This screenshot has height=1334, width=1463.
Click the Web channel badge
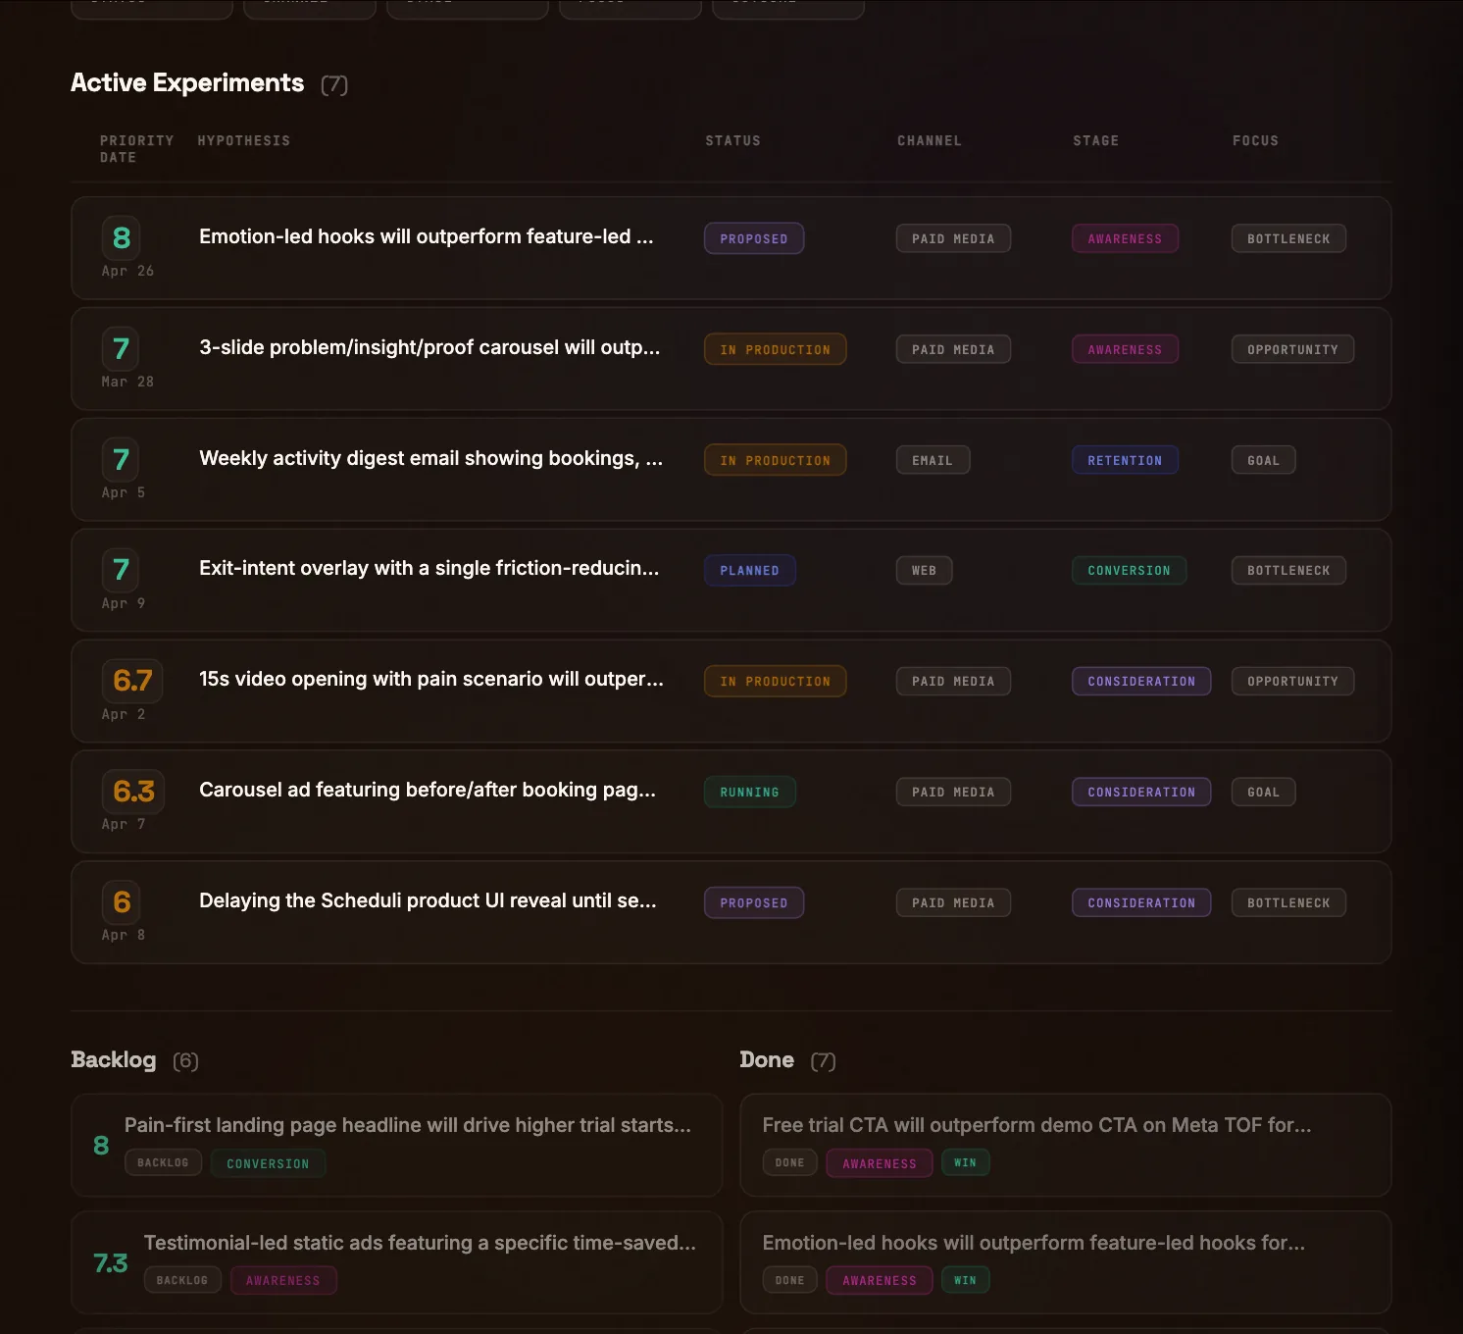pyautogui.click(x=924, y=571)
